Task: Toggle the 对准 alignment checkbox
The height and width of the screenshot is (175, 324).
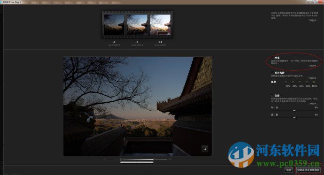Action: (272, 58)
